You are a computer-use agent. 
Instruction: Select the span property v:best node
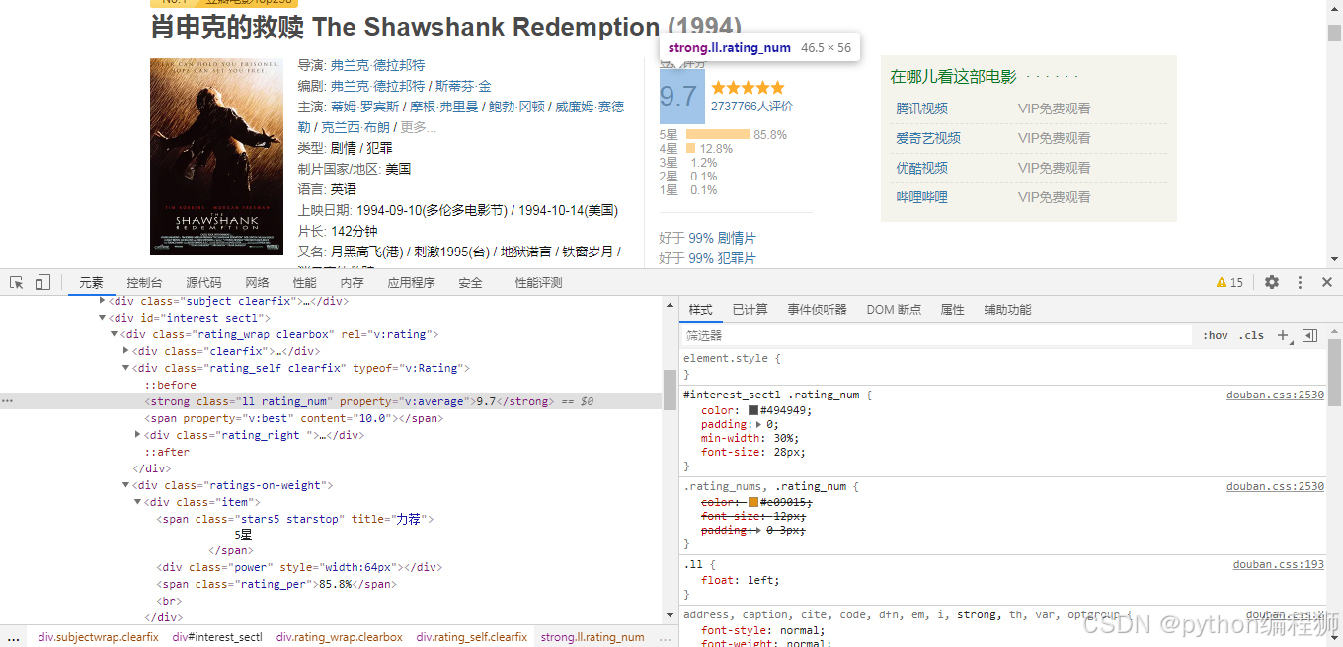click(x=293, y=418)
